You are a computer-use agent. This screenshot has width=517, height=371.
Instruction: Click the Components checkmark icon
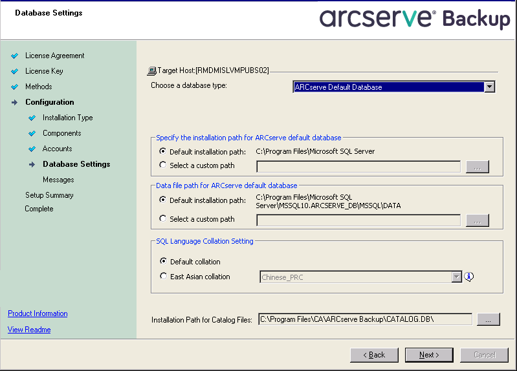point(32,133)
